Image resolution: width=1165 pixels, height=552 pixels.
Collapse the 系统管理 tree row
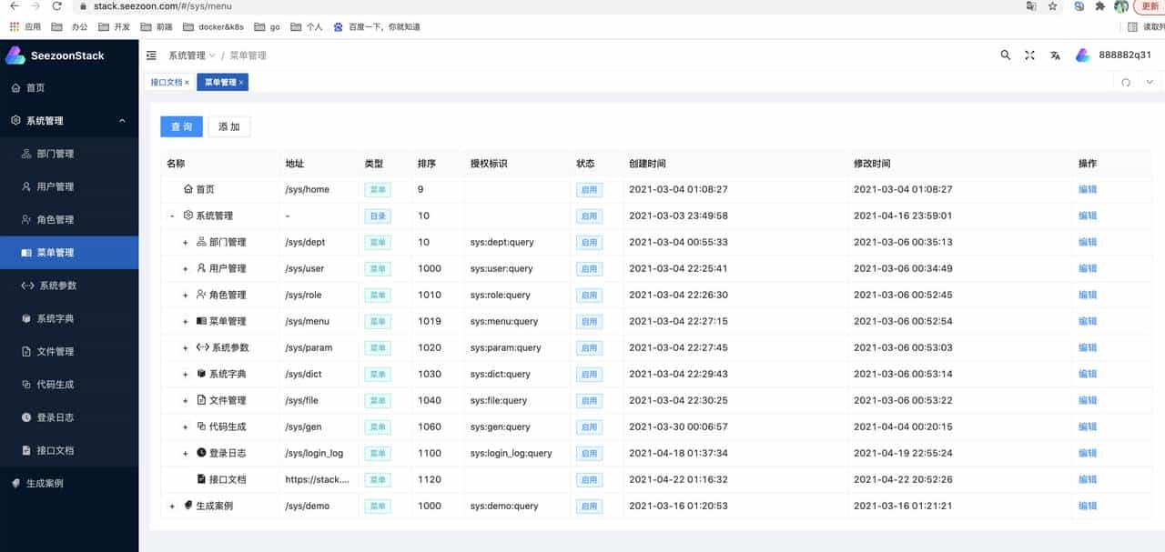[172, 216]
